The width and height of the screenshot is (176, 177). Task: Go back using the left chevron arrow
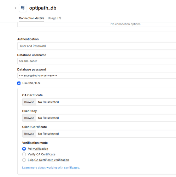pos(15,8)
